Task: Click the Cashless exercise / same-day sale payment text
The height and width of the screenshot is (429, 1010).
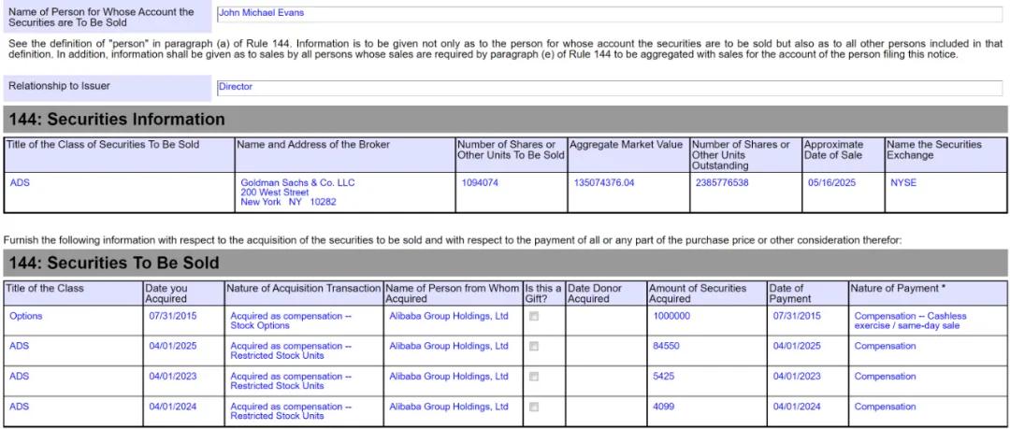Action: pyautogui.click(x=910, y=321)
